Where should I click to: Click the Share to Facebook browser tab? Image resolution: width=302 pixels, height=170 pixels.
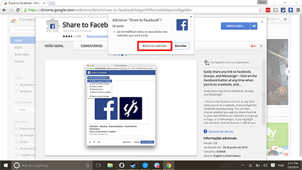(25, 3)
